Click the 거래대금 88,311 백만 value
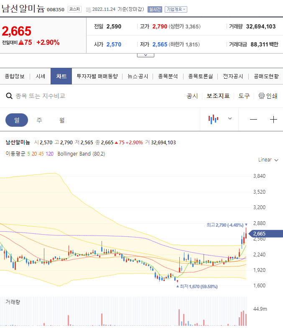The image size is (283, 330). coord(264,44)
